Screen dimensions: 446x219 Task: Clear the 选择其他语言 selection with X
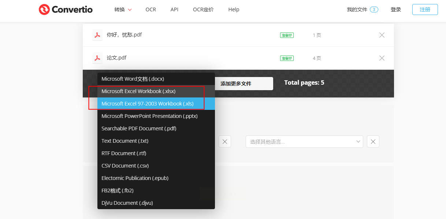[x=373, y=142]
